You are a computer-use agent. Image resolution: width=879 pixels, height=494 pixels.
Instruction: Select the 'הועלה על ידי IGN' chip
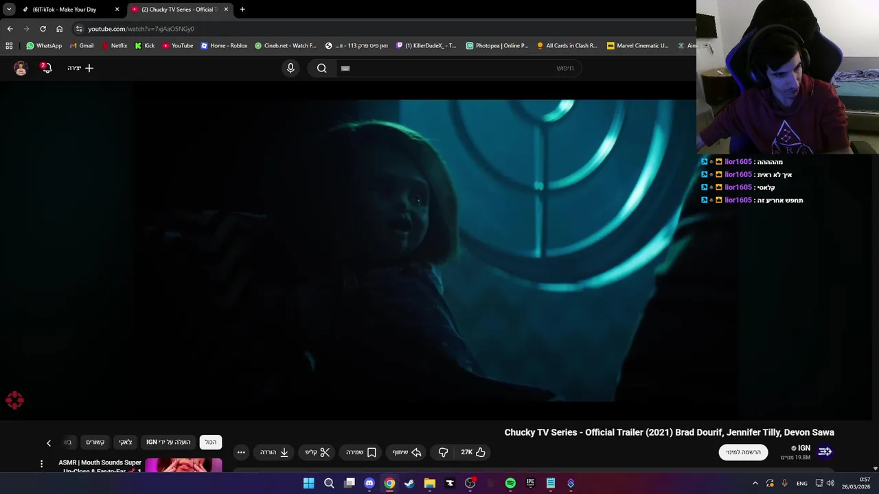[168, 442]
